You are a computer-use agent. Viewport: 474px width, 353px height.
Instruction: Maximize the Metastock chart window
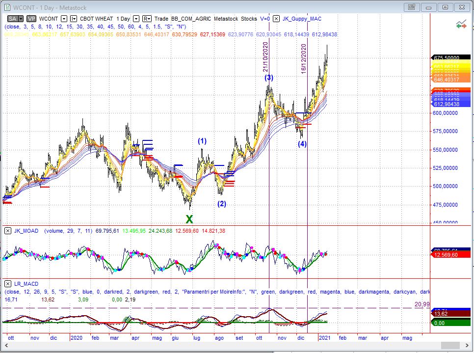point(445,7)
